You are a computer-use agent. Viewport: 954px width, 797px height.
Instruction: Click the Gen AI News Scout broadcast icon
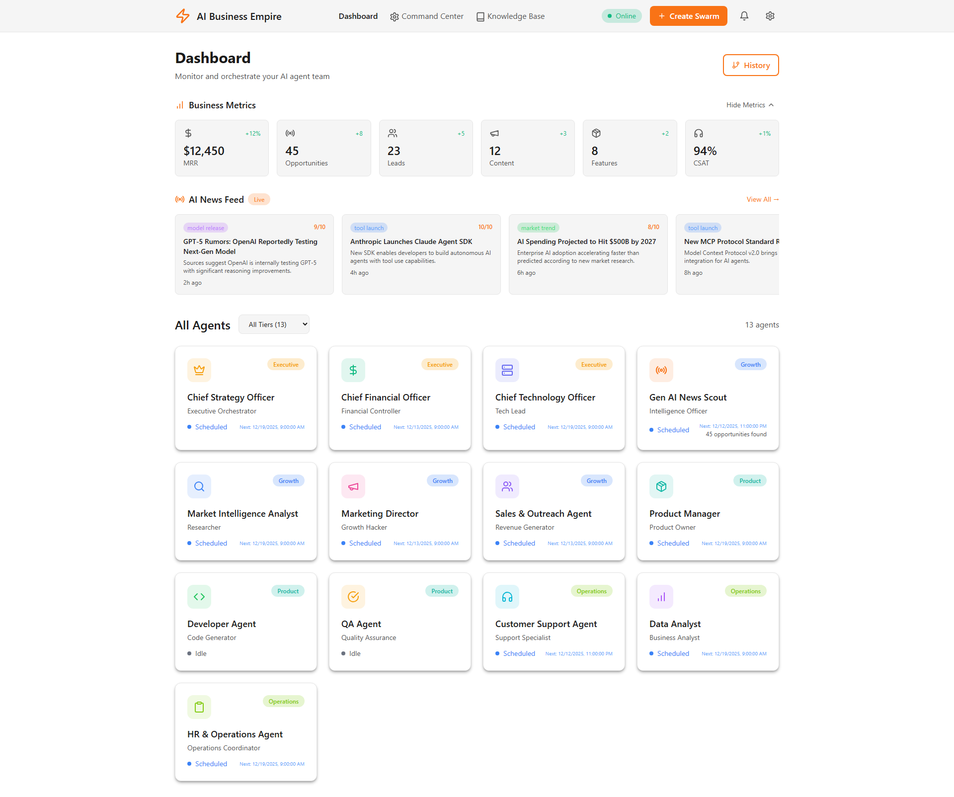click(x=661, y=370)
